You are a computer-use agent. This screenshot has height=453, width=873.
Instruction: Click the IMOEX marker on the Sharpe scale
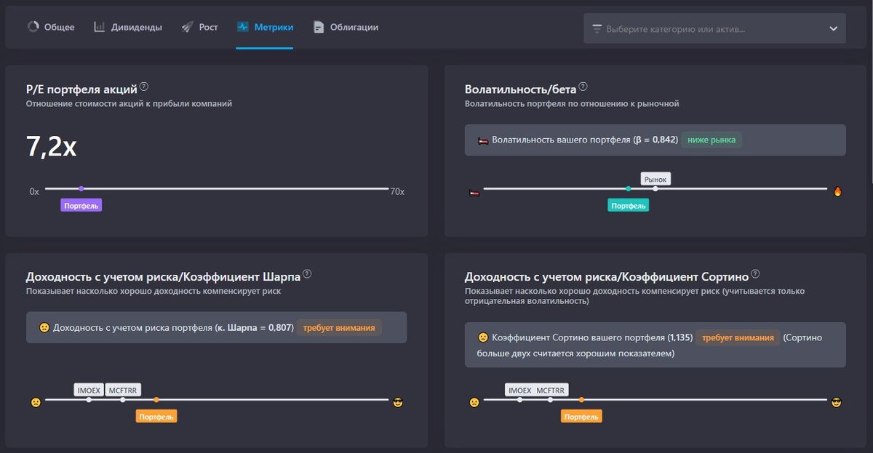(89, 390)
